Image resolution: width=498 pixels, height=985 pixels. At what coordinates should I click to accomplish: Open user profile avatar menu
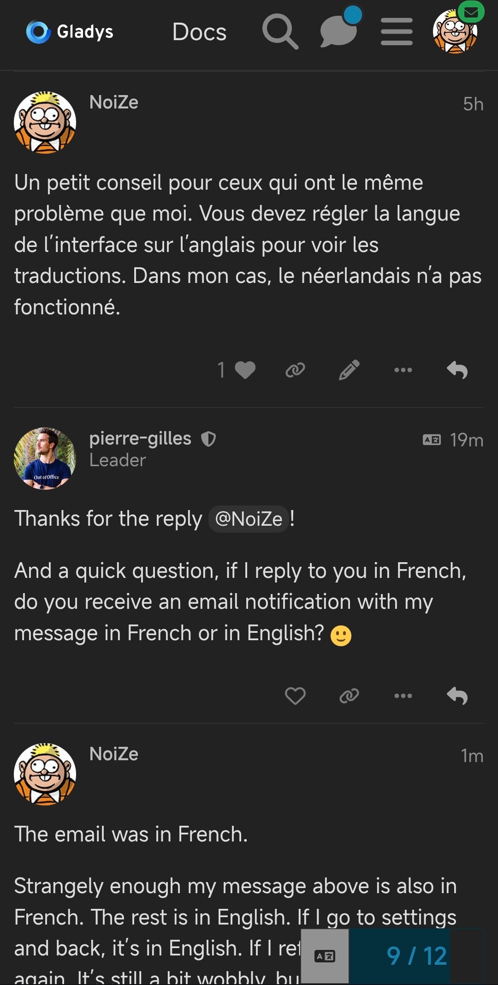click(x=455, y=31)
